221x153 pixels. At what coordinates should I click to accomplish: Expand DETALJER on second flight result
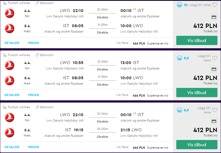(x=12, y=95)
